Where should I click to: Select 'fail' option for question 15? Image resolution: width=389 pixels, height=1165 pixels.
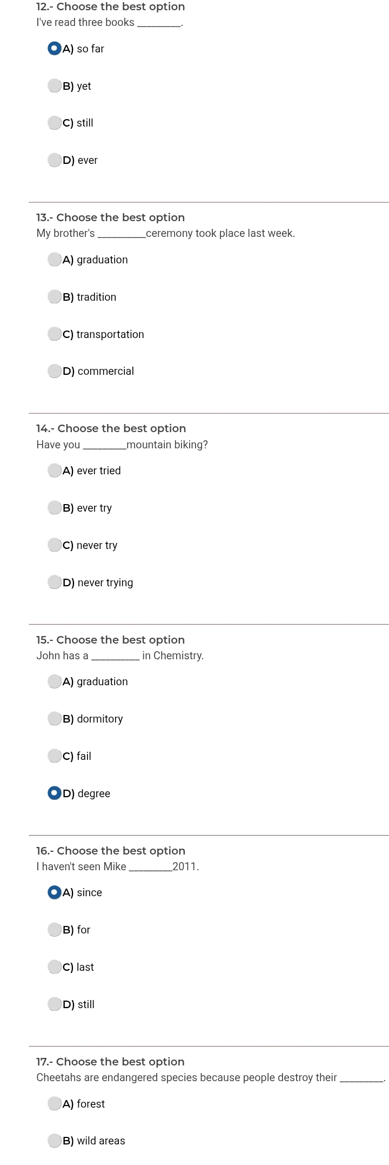coord(55,756)
